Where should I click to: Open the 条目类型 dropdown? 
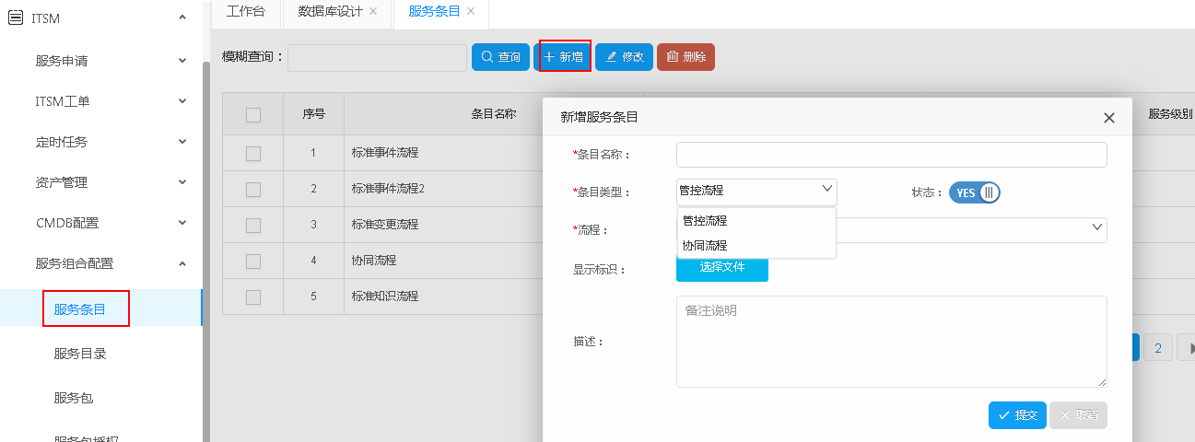coord(756,191)
